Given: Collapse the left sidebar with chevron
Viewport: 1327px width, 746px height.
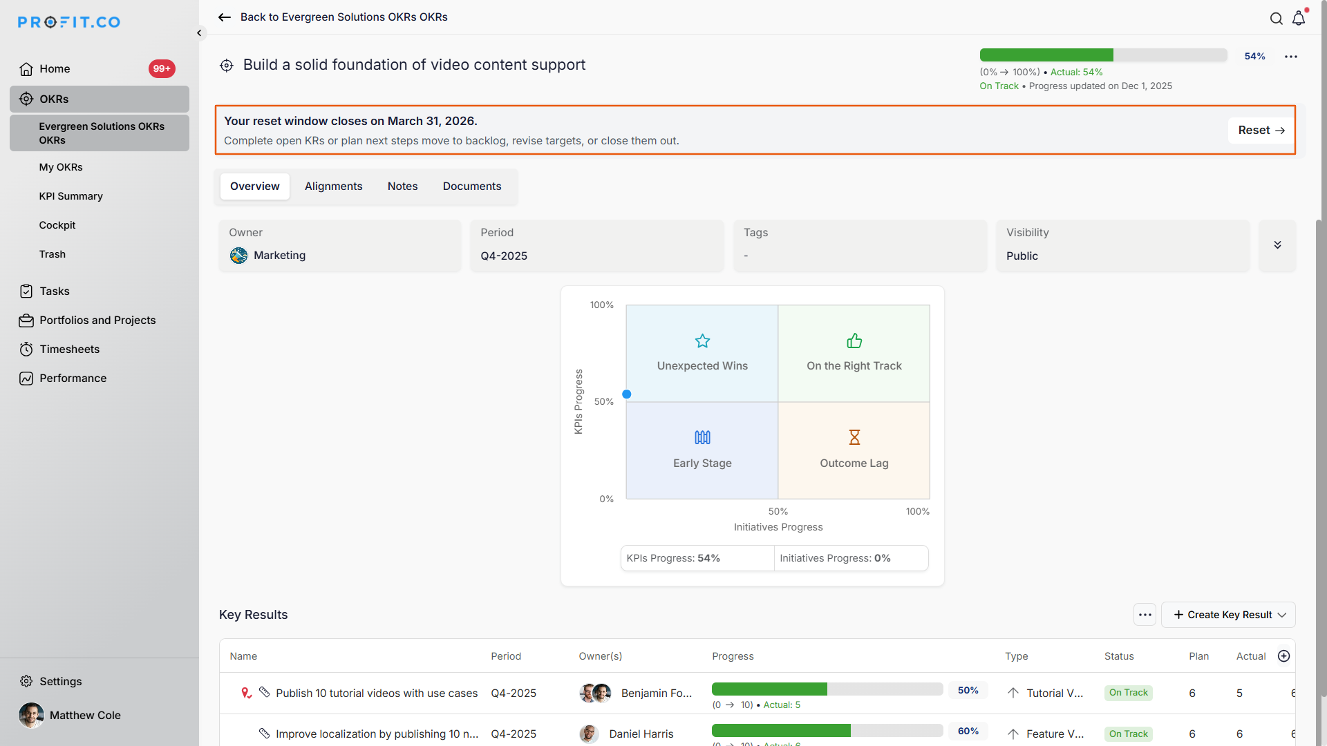Looking at the screenshot, I should (199, 32).
